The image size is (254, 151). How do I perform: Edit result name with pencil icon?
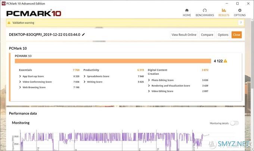(83, 34)
